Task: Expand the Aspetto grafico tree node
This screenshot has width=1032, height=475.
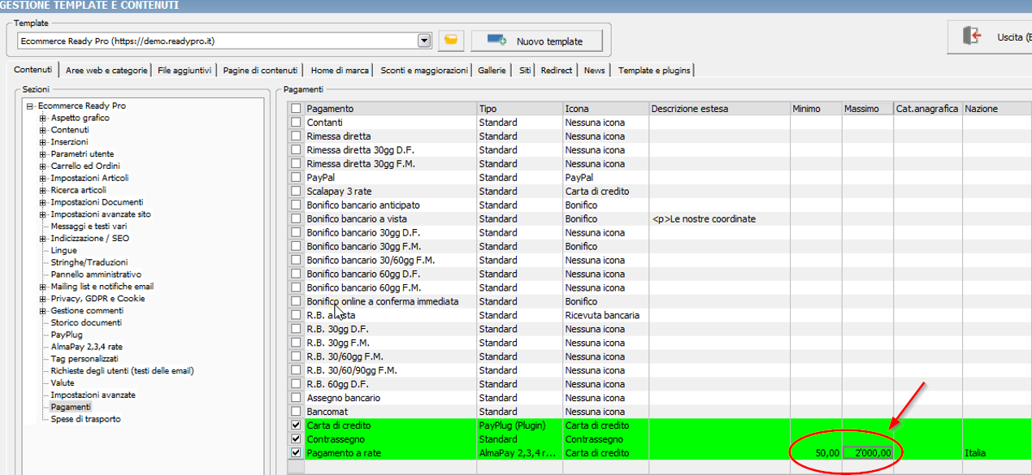Action: 42,119
